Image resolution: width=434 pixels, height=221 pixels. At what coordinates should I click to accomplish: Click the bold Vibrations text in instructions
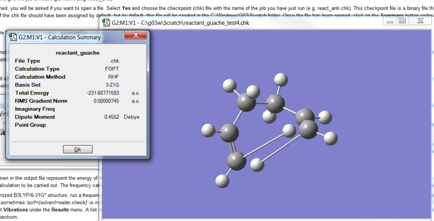tap(16, 210)
